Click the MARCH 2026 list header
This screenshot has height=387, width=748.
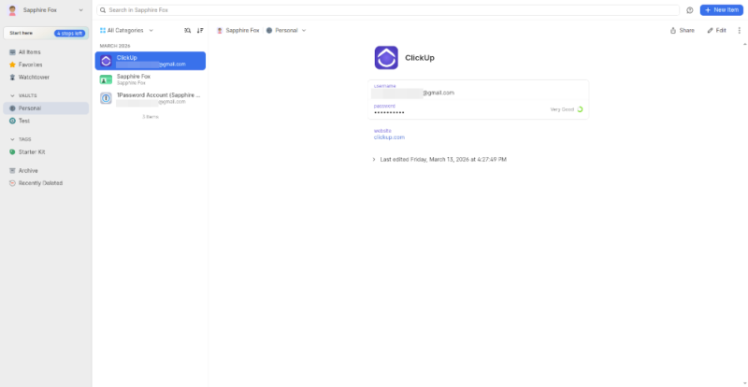115,46
